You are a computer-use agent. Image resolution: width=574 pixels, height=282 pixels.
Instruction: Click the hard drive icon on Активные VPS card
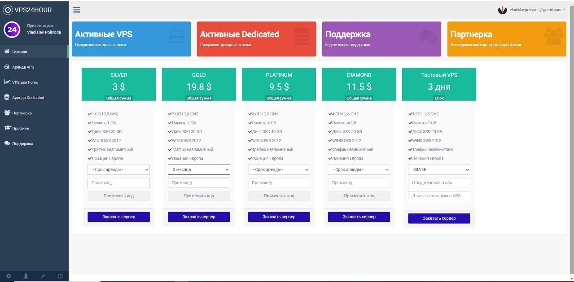[176, 37]
